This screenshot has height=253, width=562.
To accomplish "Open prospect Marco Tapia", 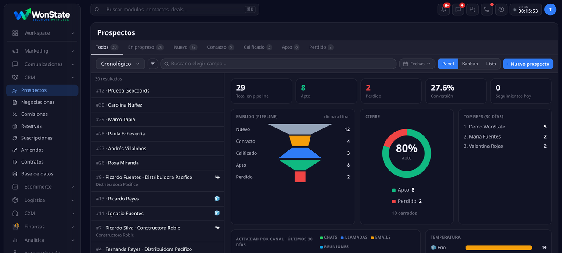I will [157, 120].
